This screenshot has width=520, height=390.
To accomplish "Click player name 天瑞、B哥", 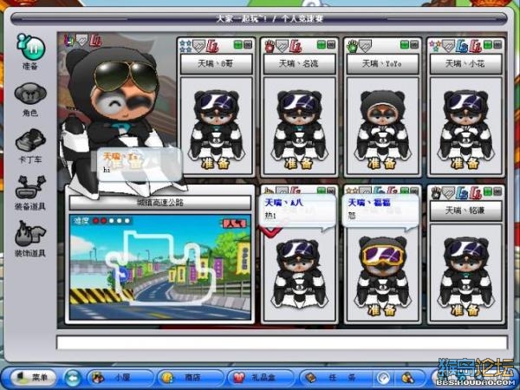I will pyautogui.click(x=216, y=63).
